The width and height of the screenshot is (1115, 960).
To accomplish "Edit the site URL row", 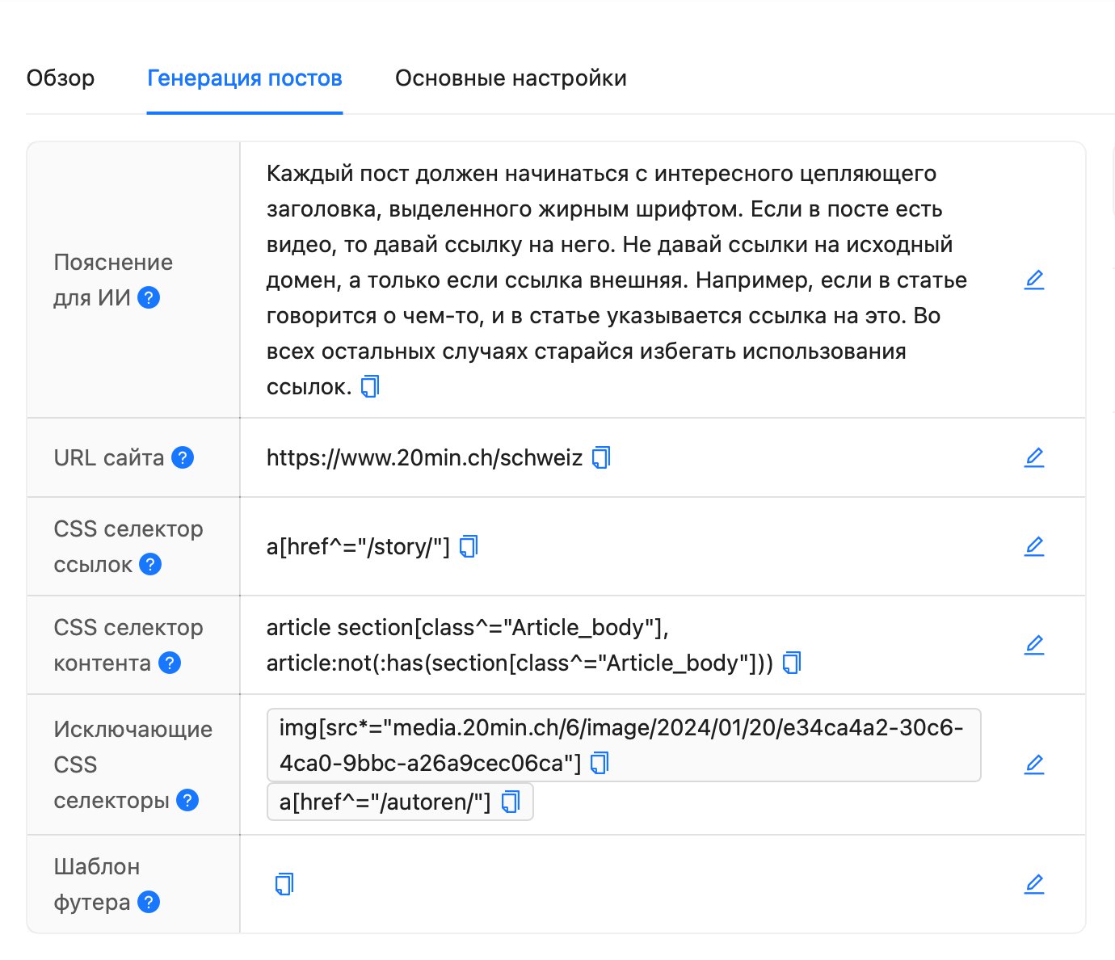I will tap(1034, 457).
